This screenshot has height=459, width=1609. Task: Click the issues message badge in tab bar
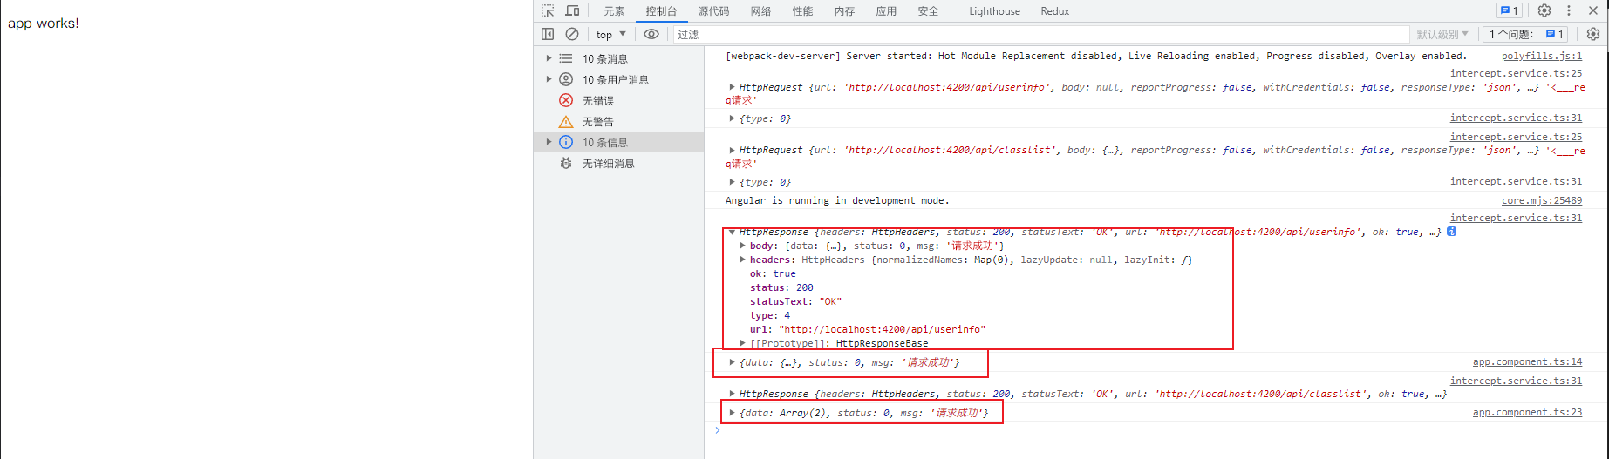(x=1509, y=10)
